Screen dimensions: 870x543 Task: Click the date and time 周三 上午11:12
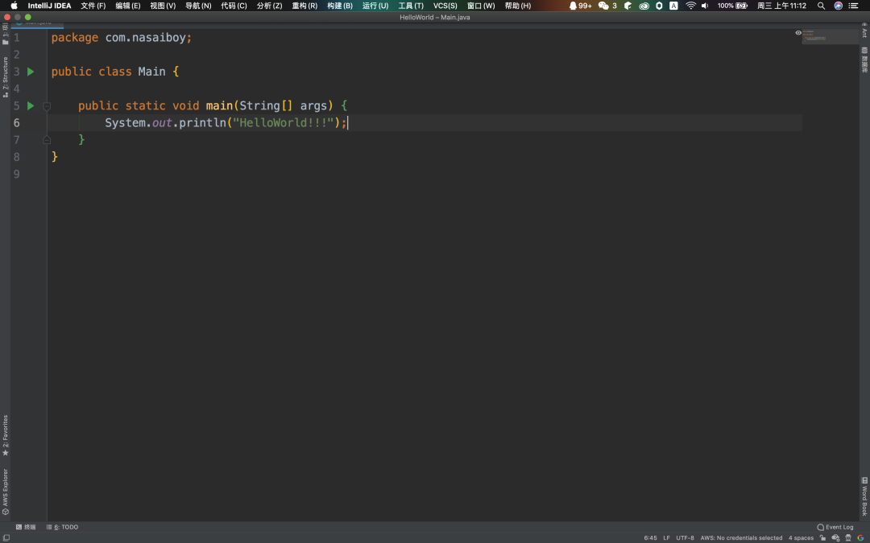click(781, 6)
